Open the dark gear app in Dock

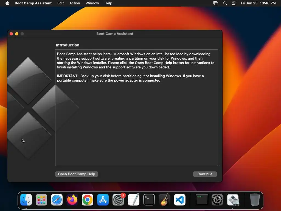[x=217, y=200]
